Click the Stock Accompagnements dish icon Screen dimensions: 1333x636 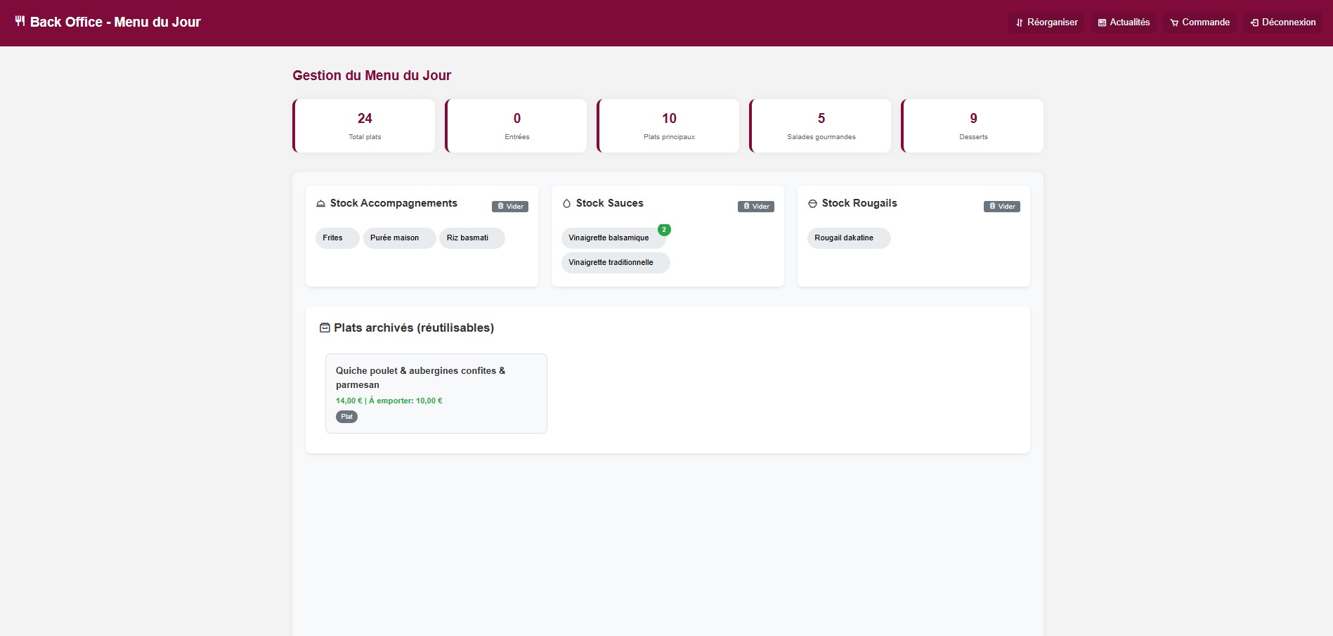click(320, 204)
